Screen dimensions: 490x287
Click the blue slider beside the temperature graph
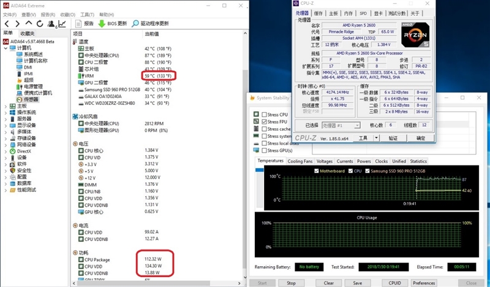[x=259, y=170]
